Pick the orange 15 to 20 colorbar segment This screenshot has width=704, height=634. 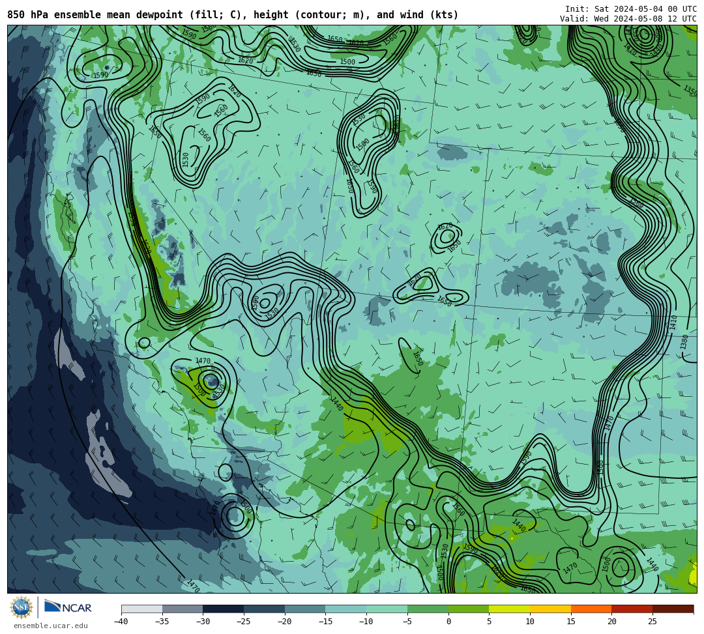(x=591, y=609)
